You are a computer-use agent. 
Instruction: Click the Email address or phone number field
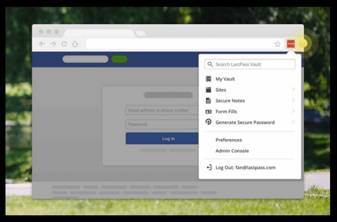tap(162, 110)
